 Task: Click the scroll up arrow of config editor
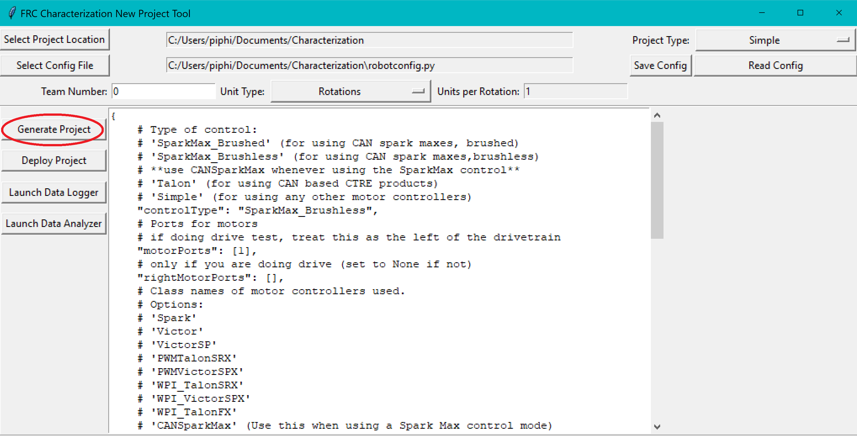click(x=657, y=115)
